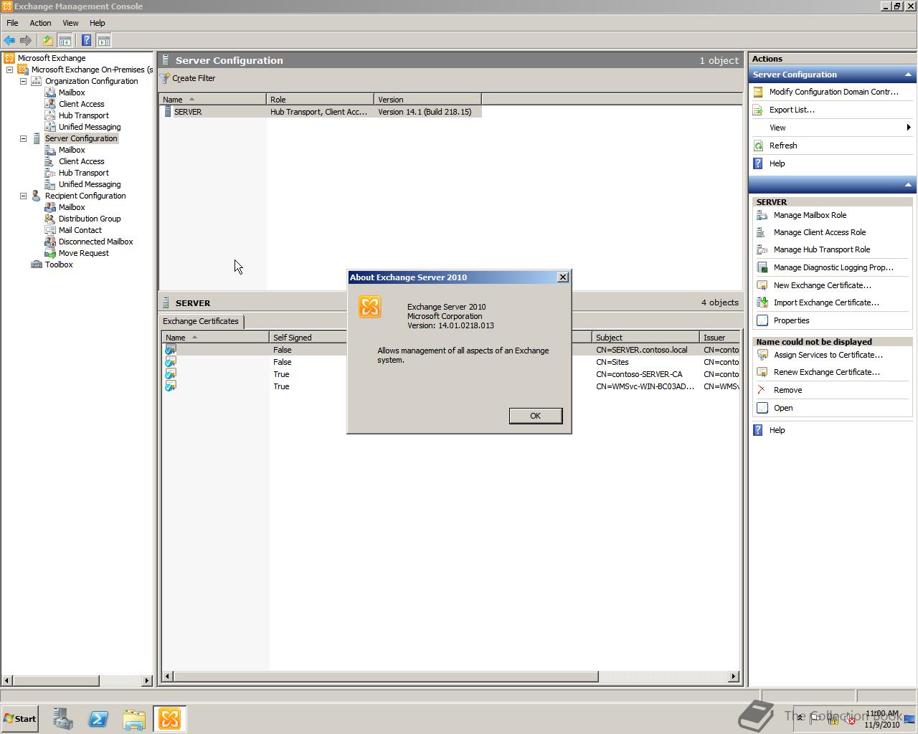The height and width of the screenshot is (734, 918).
Task: Click the Assign Services to Certificate icon
Action: pyautogui.click(x=762, y=355)
